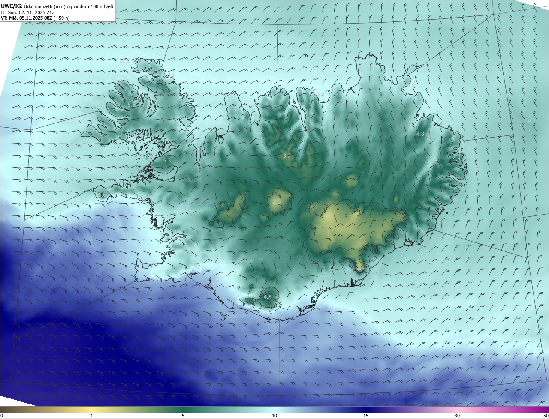Click the title 'UWC/IG: Úrkomumætti (mm) og vindur í 100m hæð'
Screen dimensions: 549x419
(57, 6)
